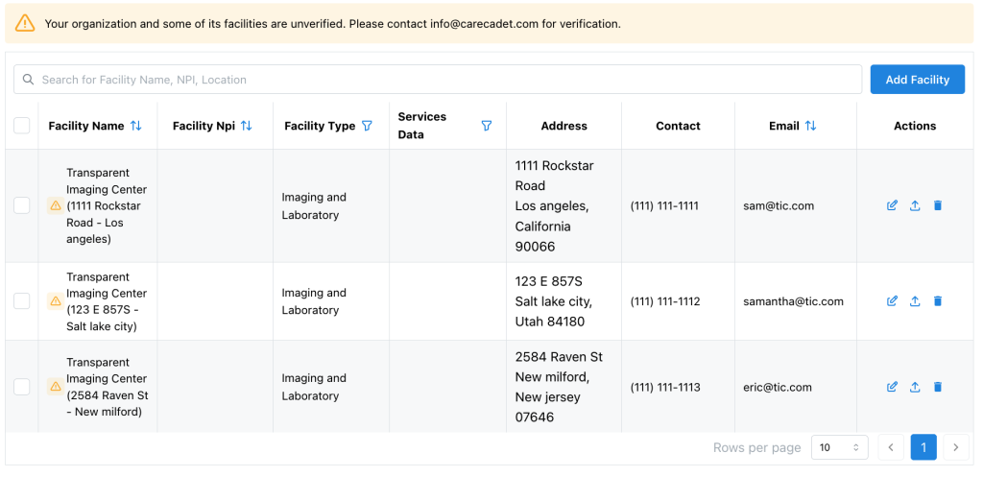
Task: Go to next page arrow
Action: [955, 447]
